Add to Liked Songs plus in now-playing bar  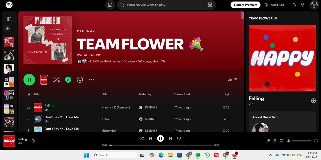[33, 141]
